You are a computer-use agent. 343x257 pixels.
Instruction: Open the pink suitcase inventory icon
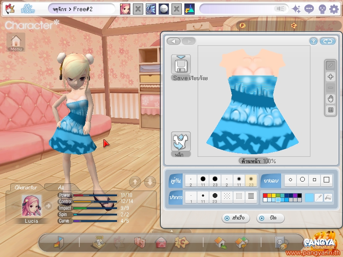[140, 242]
